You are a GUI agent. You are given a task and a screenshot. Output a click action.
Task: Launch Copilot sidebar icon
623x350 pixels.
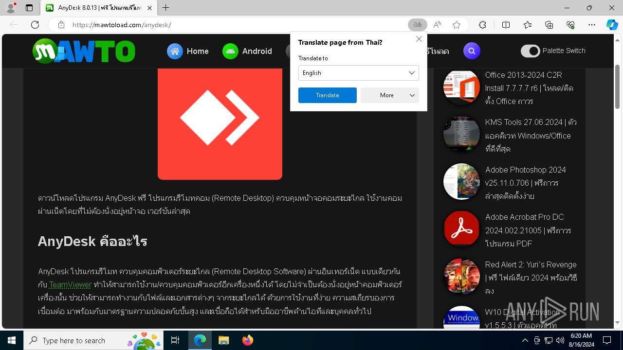click(x=612, y=25)
